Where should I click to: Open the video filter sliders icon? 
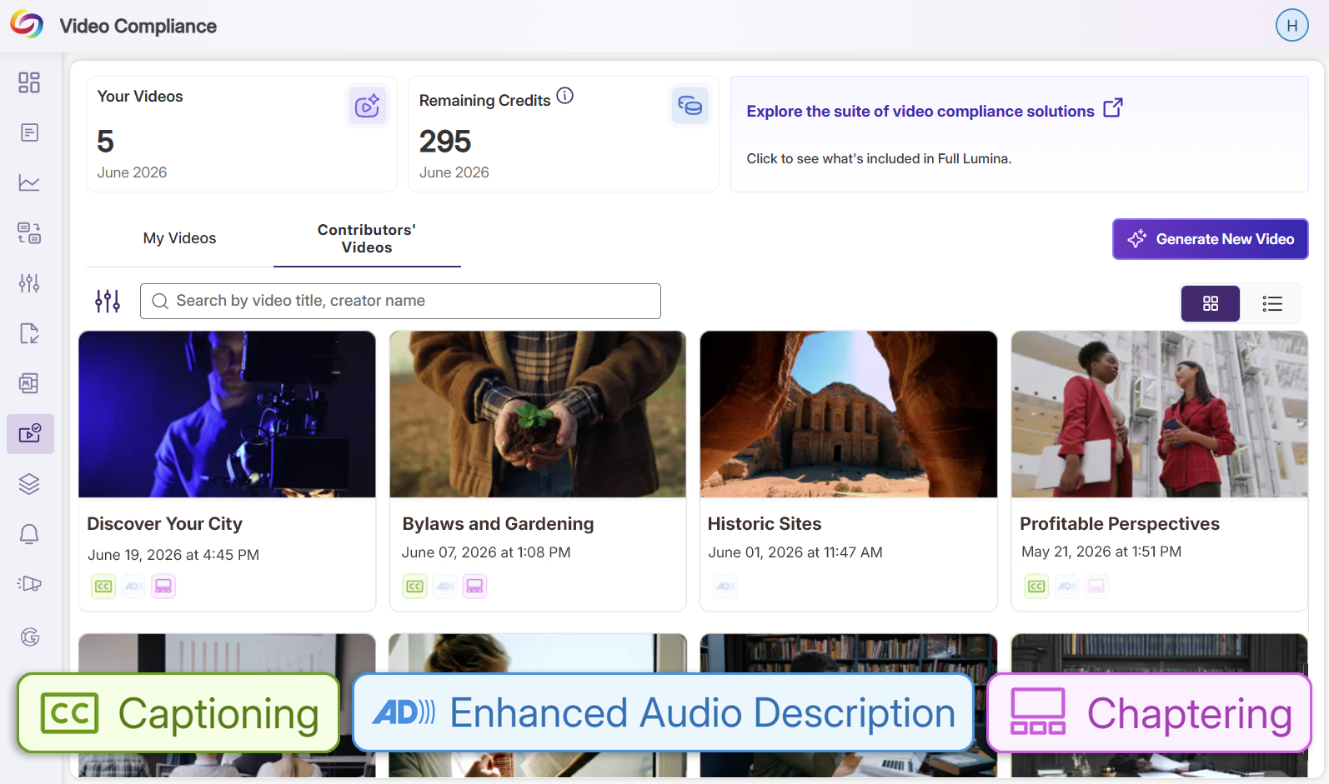click(108, 301)
